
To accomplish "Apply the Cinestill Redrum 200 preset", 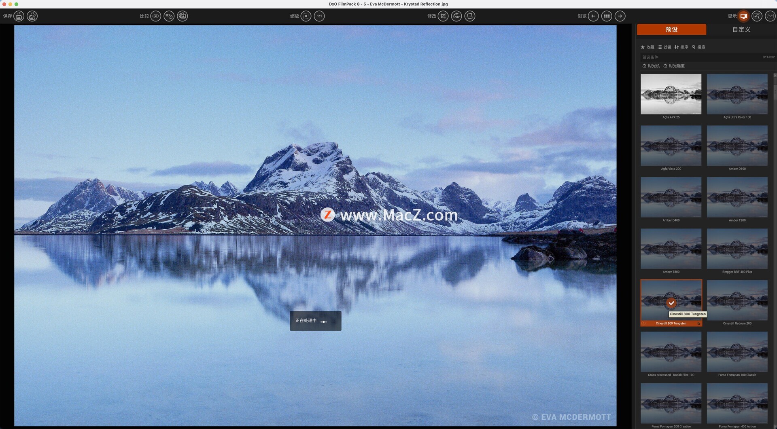I will point(737,300).
